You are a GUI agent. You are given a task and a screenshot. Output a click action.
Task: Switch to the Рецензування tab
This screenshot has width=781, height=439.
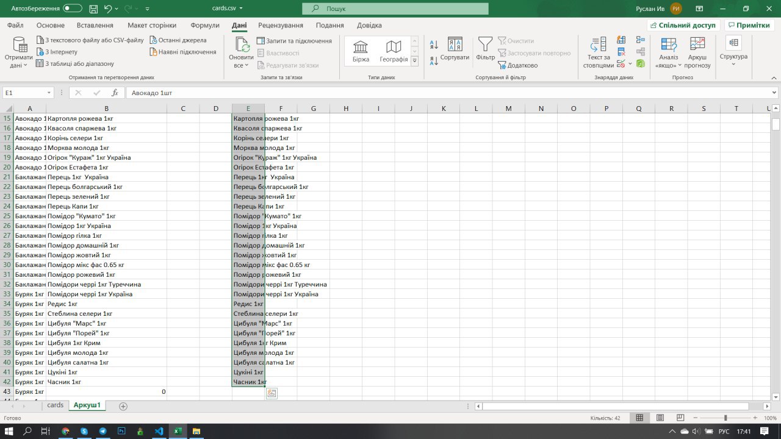pyautogui.click(x=281, y=25)
